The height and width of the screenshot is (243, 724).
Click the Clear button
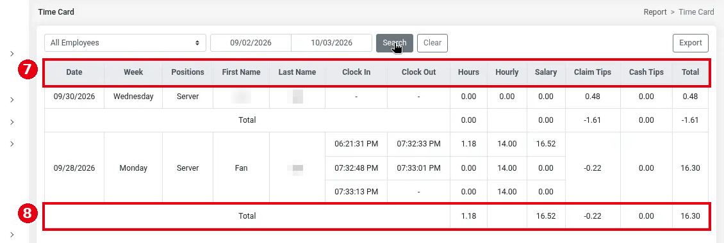[432, 43]
